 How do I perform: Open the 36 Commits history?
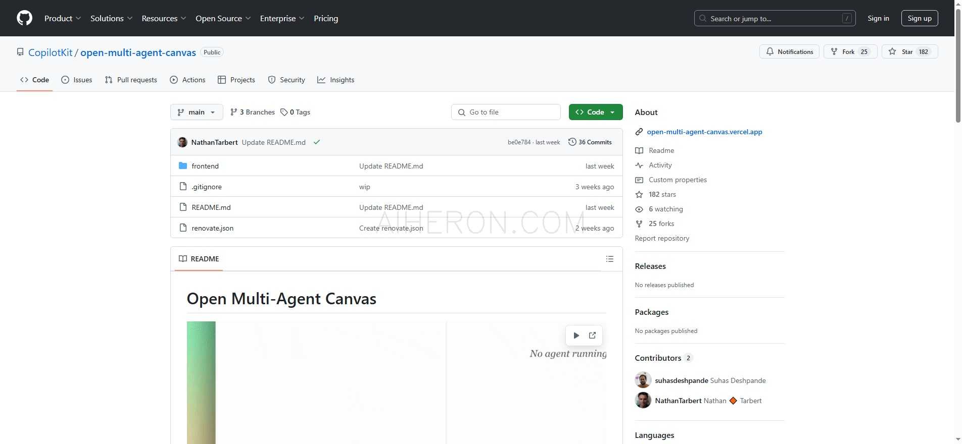pos(590,142)
